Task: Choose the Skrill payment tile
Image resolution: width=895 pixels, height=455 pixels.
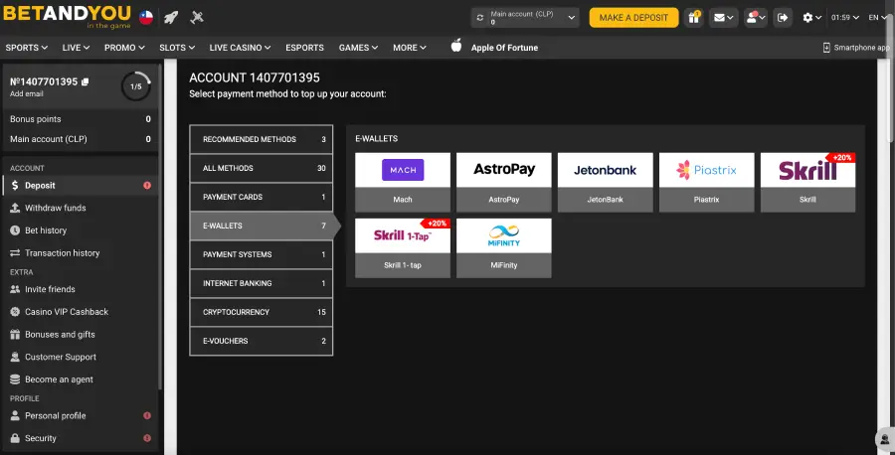Action: pyautogui.click(x=807, y=182)
